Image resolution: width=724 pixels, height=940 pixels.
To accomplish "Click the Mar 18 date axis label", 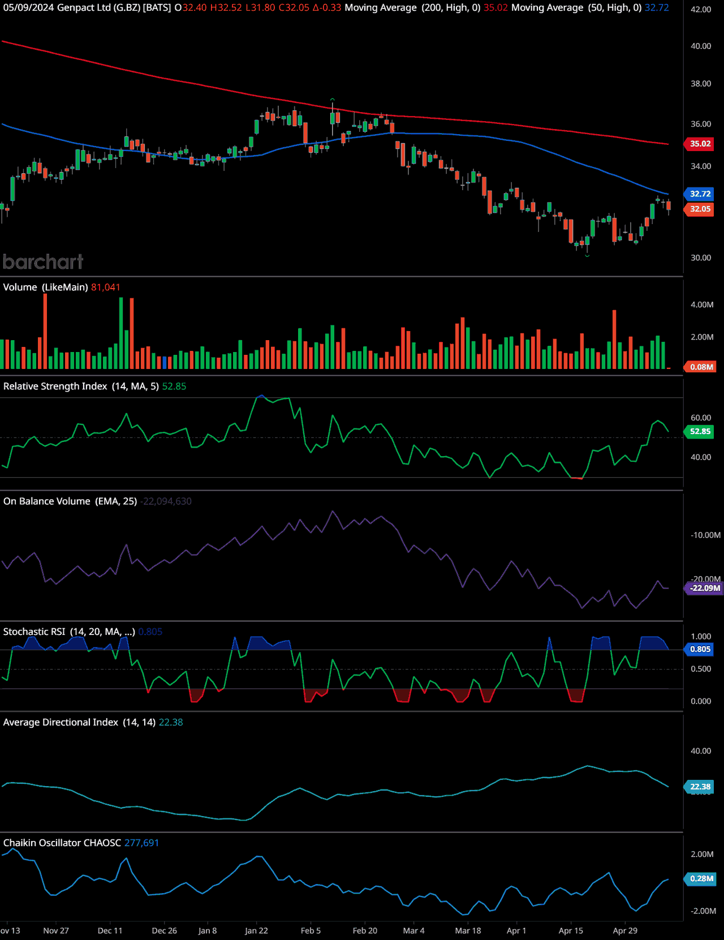I will point(468,931).
